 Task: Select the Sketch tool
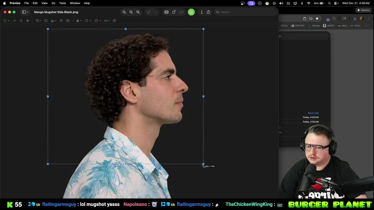[x=21, y=21]
